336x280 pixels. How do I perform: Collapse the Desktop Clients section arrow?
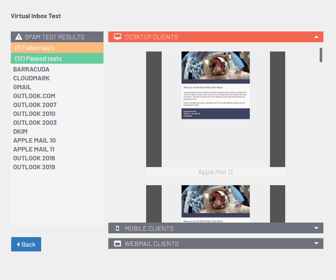pyautogui.click(x=316, y=37)
